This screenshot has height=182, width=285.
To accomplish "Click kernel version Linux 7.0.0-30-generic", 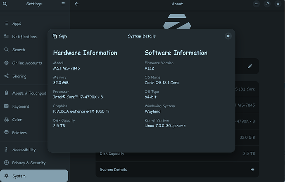I will click(x=165, y=126).
